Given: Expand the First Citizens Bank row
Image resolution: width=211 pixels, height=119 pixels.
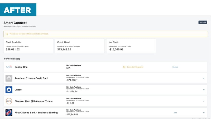Looking at the screenshot, I should (x=204, y=113).
